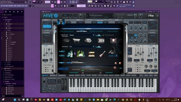Viewport: 181px width, 102px height.
Task: Click the red checkmark confirm button
Action: point(116,63)
